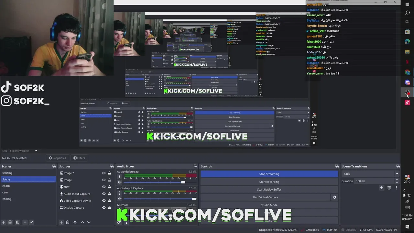Select the zoom scene
This screenshot has height=233, width=414.
pos(28,186)
